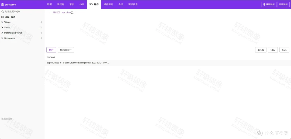Click the search magnifier icon in sidebar

pos(3,12)
